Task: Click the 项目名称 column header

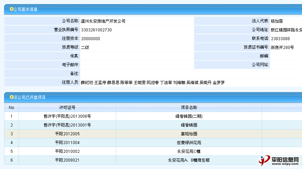Action: point(189,108)
